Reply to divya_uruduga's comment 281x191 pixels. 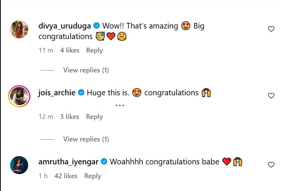click(x=94, y=50)
